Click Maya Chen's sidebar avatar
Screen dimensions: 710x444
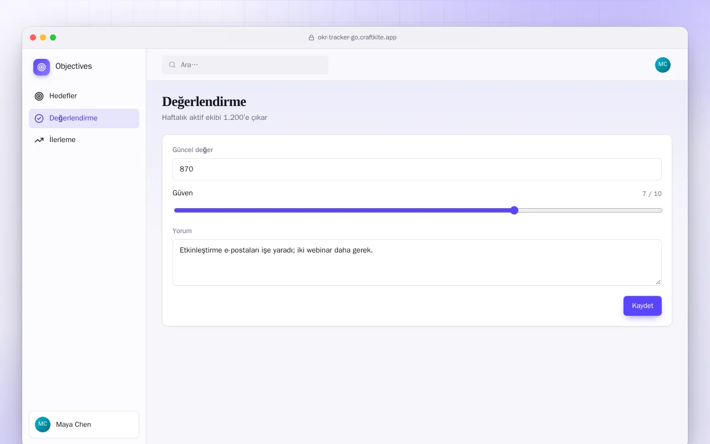tap(43, 425)
